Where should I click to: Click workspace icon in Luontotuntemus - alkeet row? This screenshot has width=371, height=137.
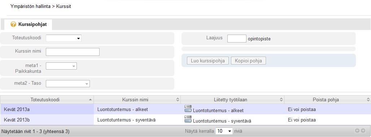tap(188, 109)
